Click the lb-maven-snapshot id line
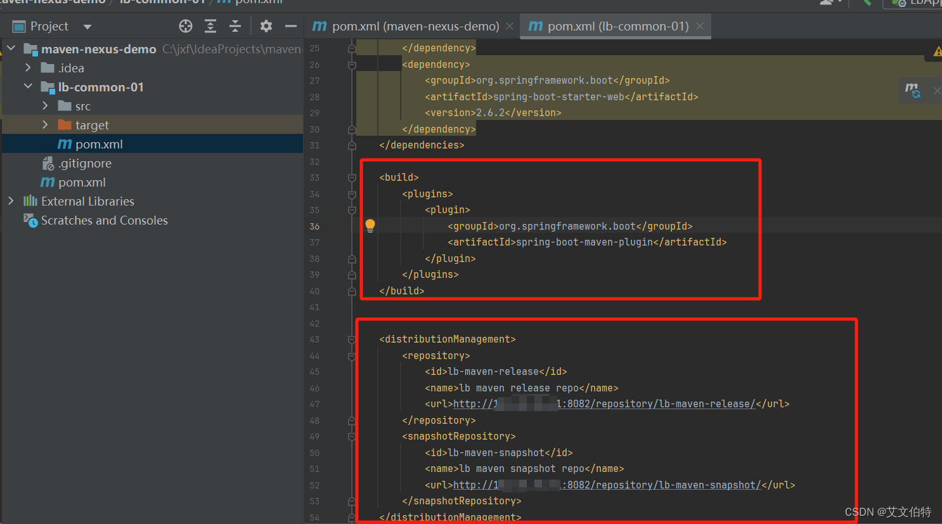The image size is (942, 524). point(499,453)
